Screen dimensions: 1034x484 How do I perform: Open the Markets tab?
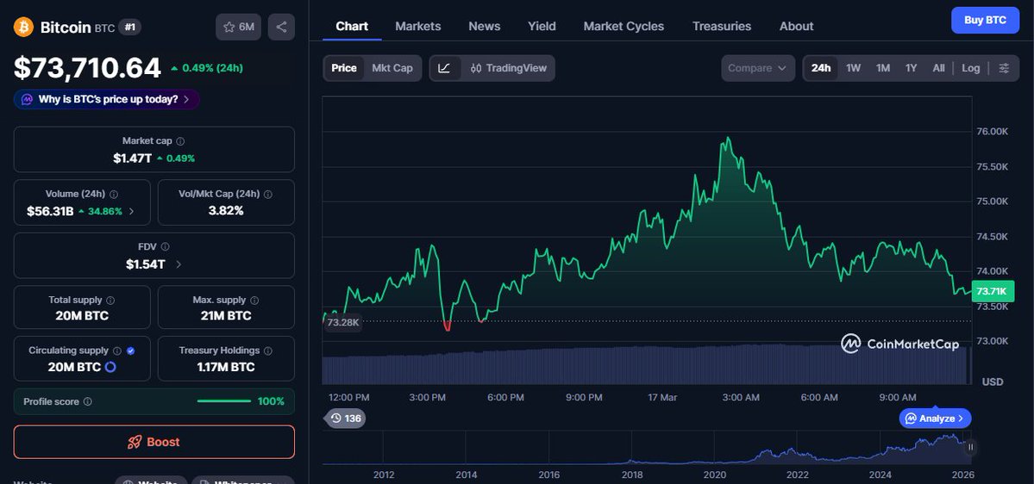(x=418, y=27)
